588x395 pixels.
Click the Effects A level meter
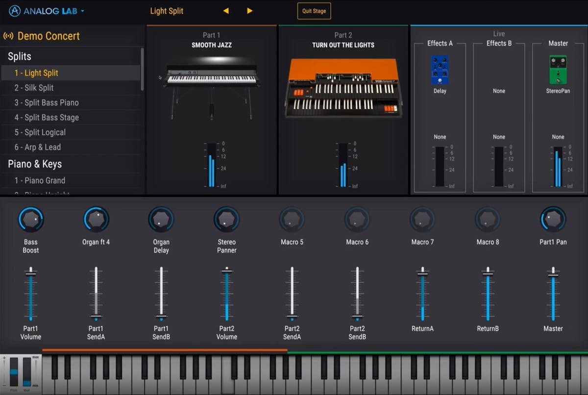(440, 167)
